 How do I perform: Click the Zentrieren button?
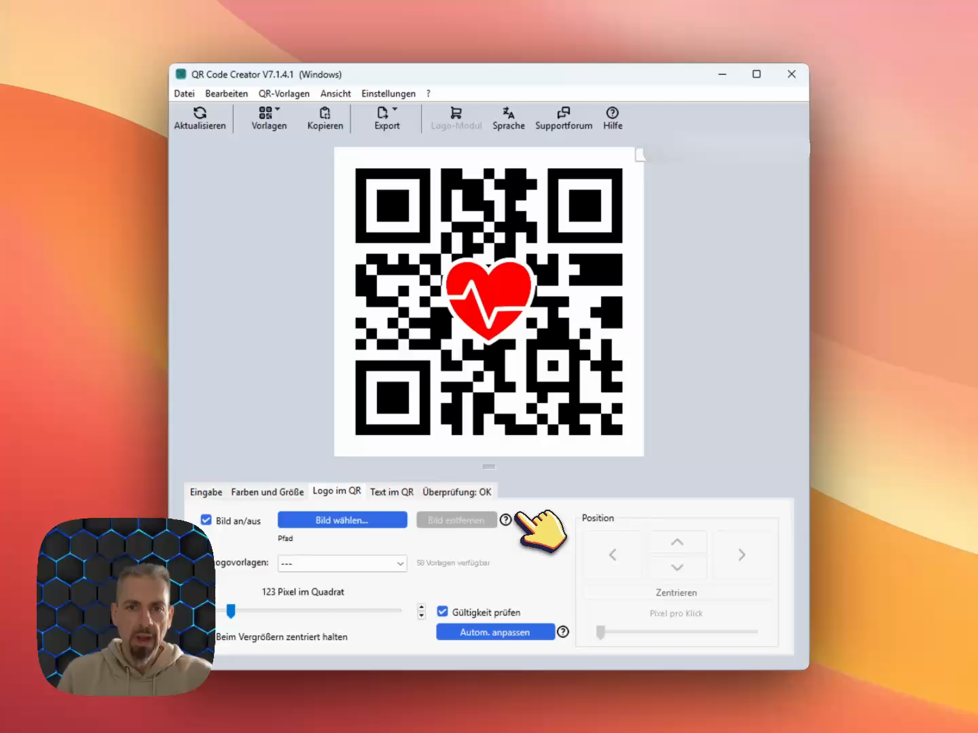pos(676,593)
